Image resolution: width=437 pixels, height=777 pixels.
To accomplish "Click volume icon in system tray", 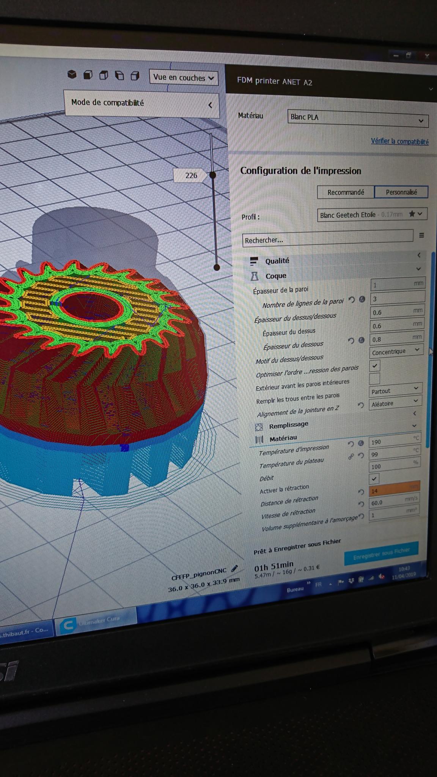I will coord(382,577).
